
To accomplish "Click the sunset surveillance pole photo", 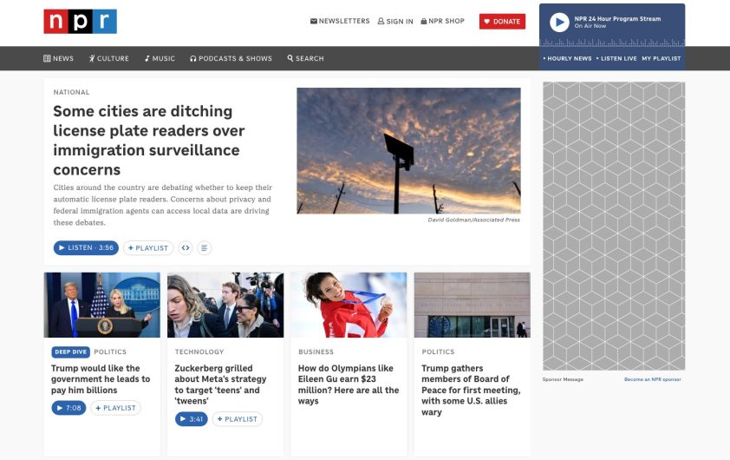I will point(408,150).
